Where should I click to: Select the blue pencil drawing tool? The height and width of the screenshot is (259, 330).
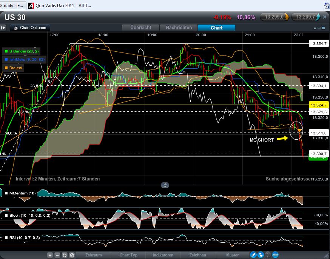tap(253, 255)
